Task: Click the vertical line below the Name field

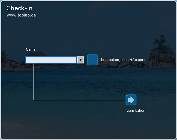Action: click(34, 82)
